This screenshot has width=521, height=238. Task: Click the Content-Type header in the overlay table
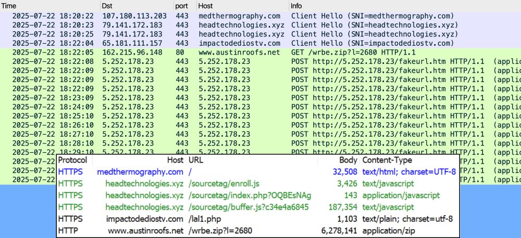(x=387, y=160)
